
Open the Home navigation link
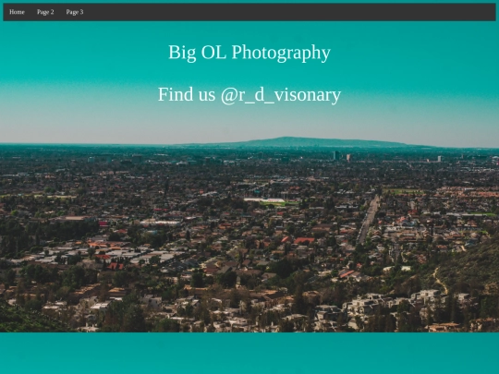17,12
